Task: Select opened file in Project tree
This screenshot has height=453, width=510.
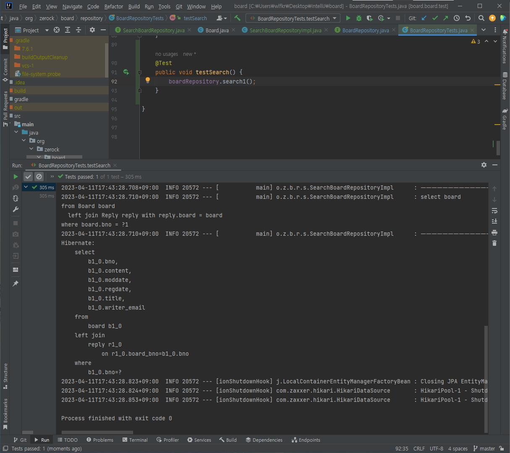Action: 57,30
